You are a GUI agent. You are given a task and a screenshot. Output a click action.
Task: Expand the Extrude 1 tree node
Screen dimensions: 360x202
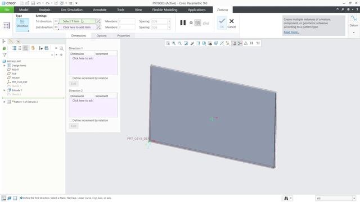click(x=4, y=90)
